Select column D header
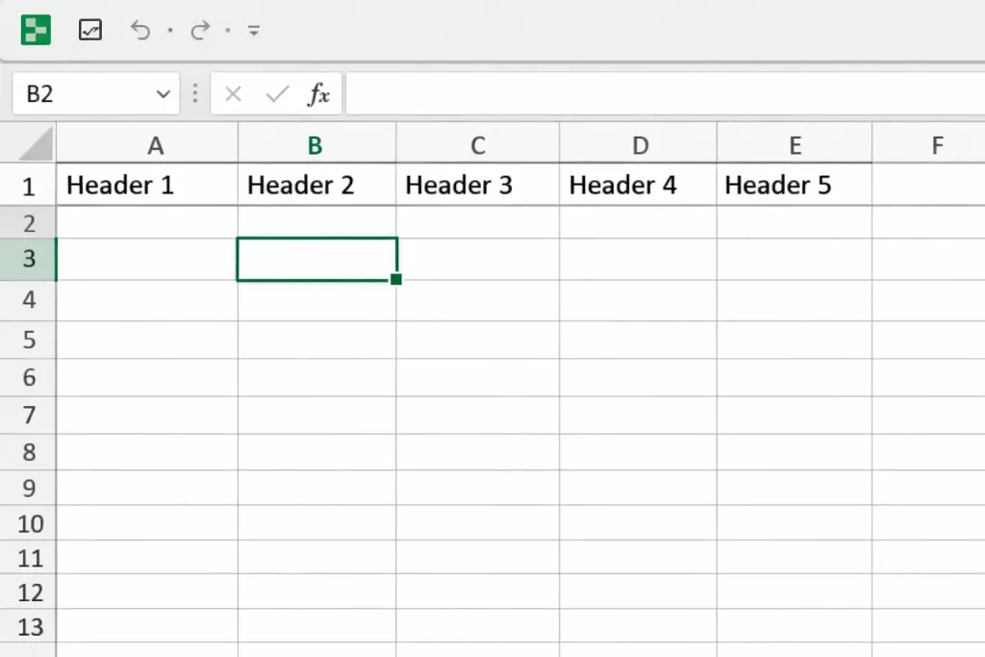The width and height of the screenshot is (985, 657). 640,145
